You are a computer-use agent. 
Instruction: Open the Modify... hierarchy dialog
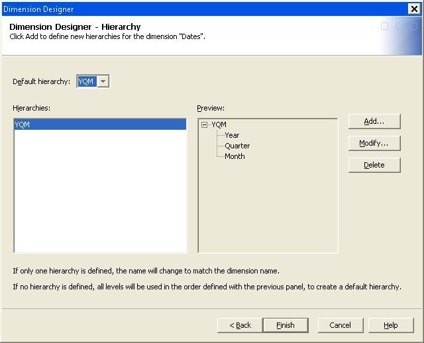[374, 143]
